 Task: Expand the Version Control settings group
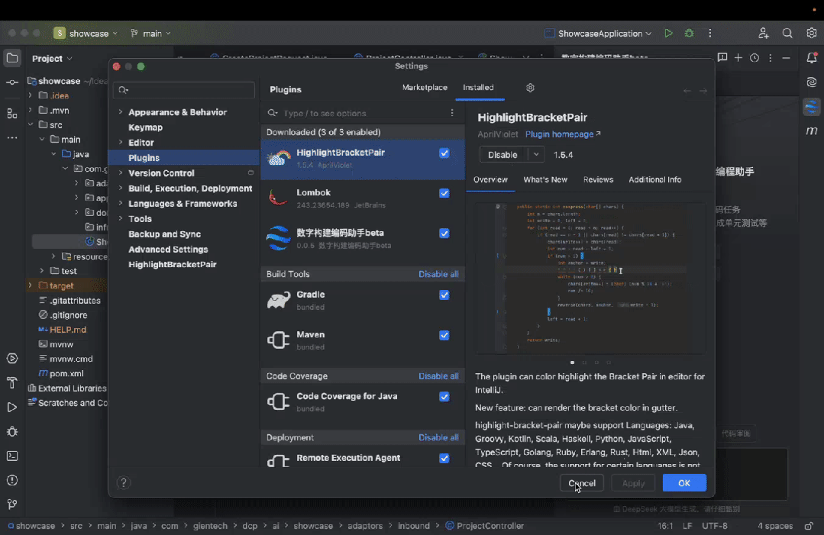point(121,172)
